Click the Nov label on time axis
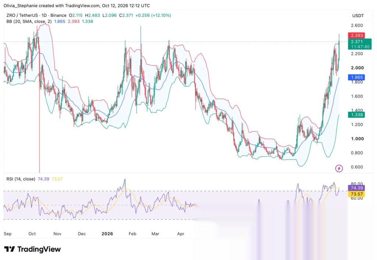This screenshot has height=260, width=377. point(57,234)
